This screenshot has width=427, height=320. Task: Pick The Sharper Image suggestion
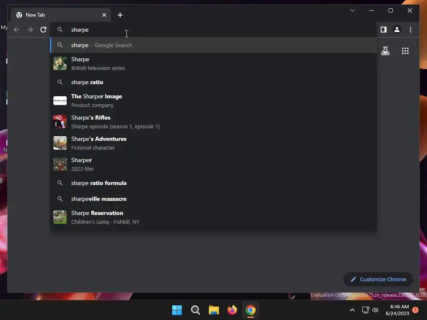(x=214, y=101)
